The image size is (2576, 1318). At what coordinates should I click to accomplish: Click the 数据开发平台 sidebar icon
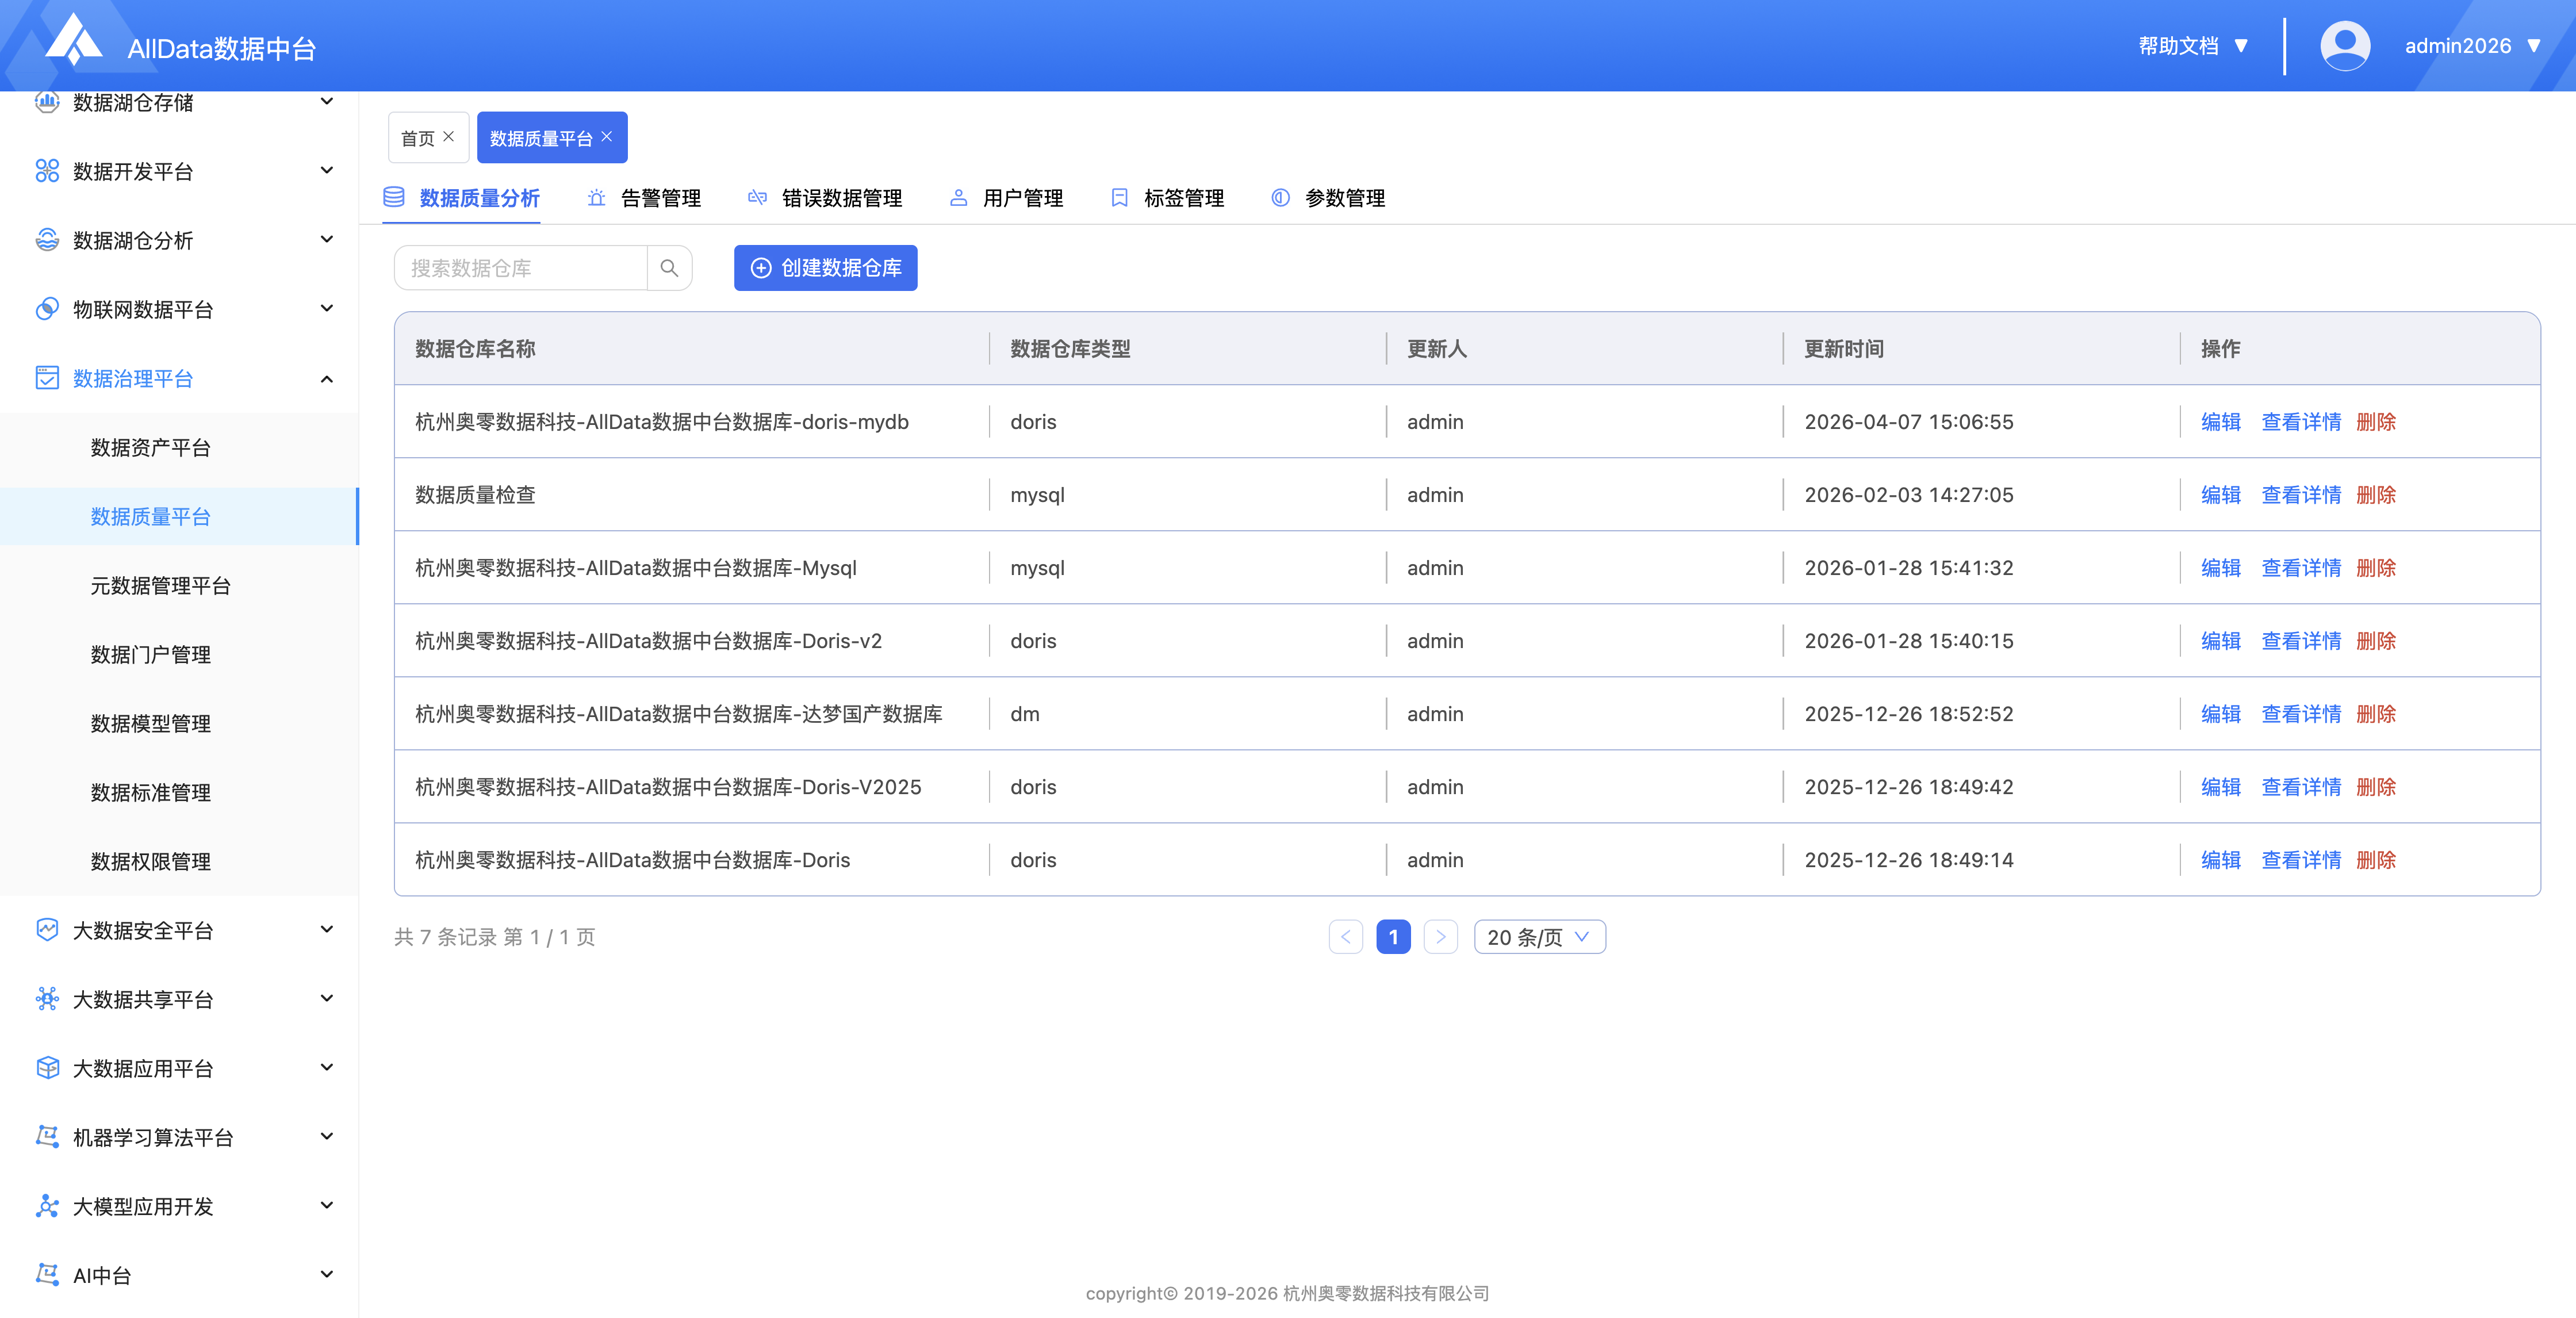(47, 171)
